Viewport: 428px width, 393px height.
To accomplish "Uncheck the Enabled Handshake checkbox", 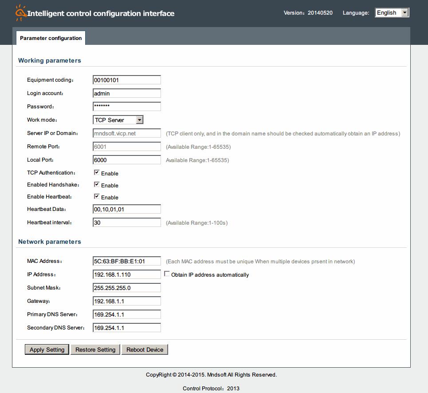I will pos(97,185).
